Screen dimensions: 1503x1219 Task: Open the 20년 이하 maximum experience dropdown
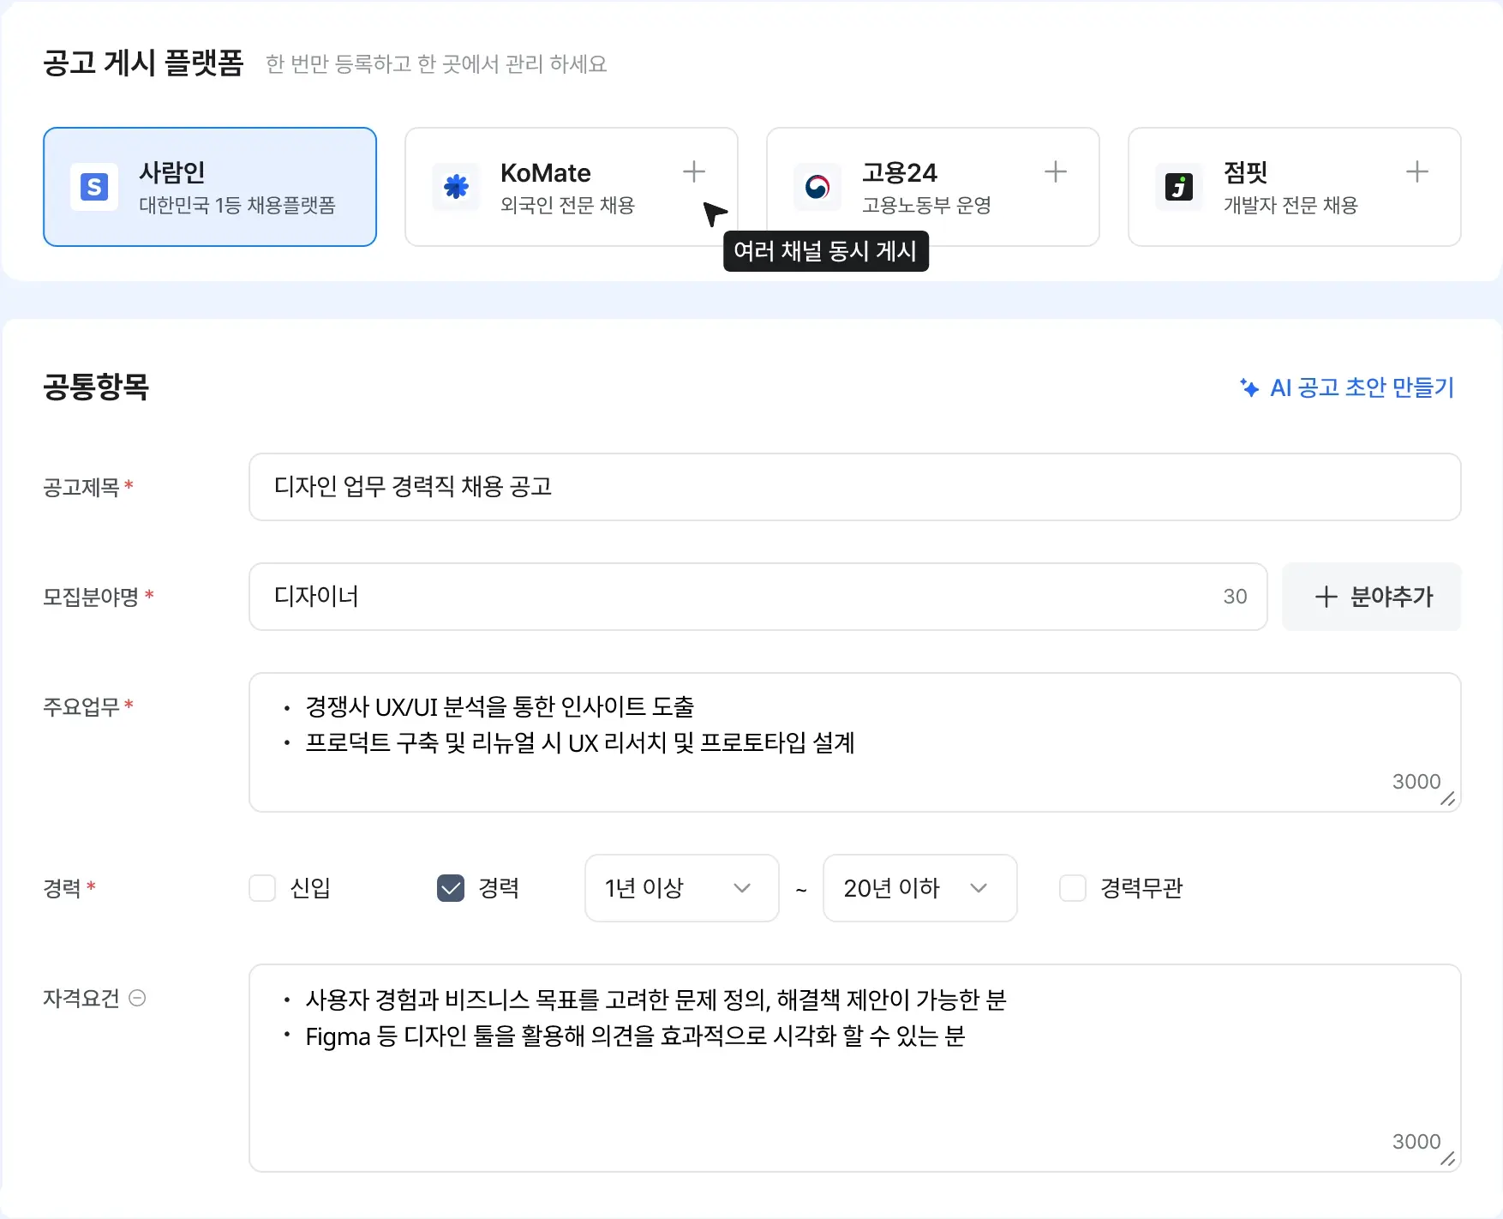pos(920,888)
